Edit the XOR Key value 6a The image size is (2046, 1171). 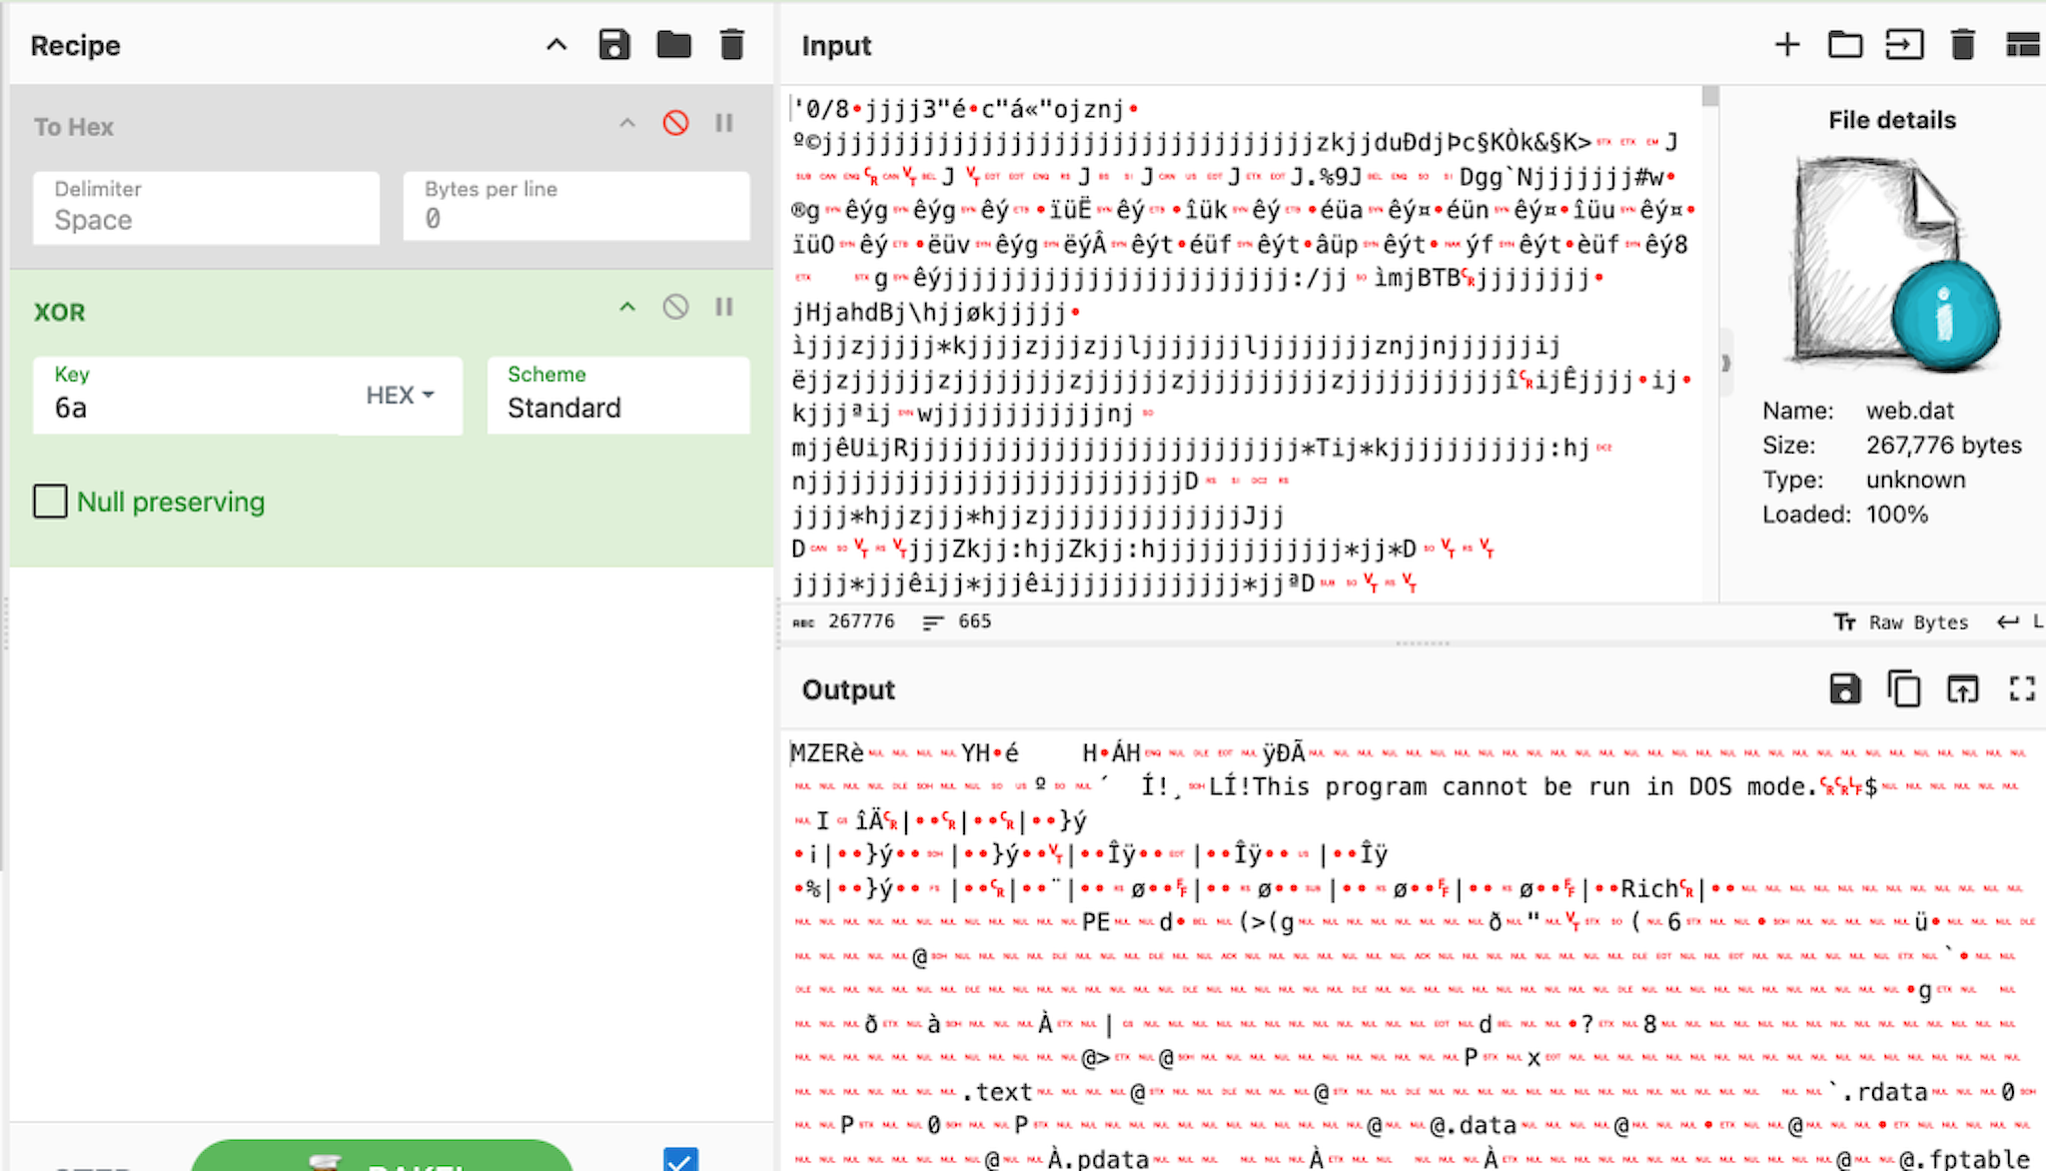click(185, 396)
